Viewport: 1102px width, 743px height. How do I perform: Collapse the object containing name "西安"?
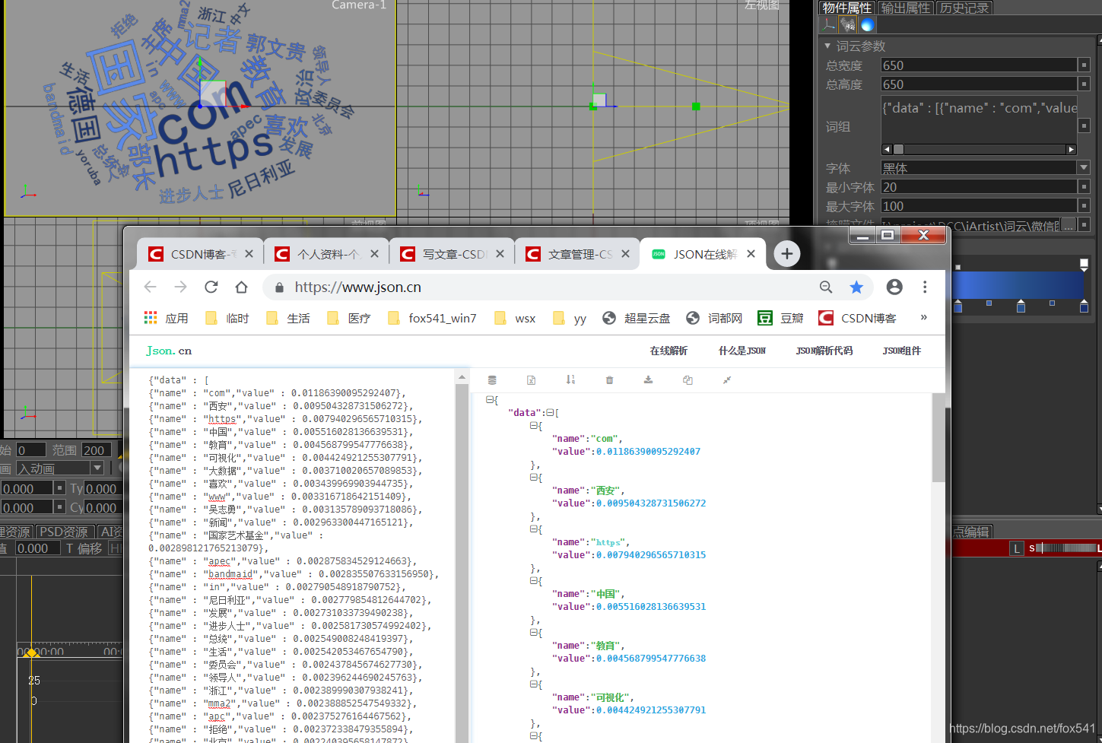point(534,478)
